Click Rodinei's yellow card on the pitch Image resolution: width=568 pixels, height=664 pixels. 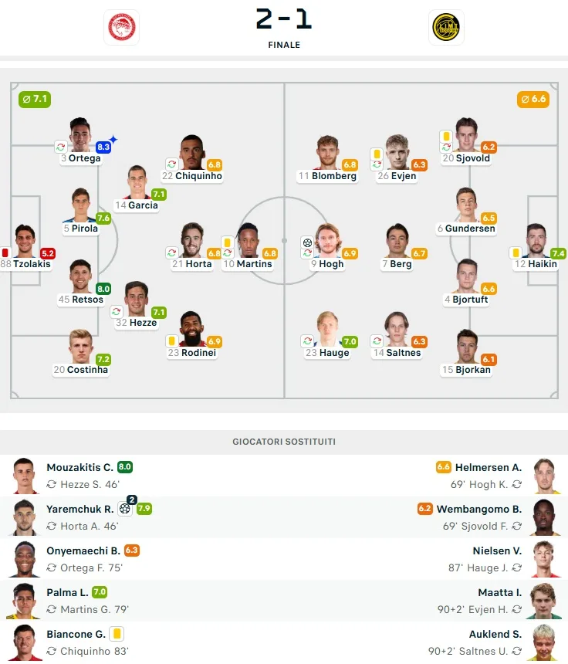pos(171,340)
